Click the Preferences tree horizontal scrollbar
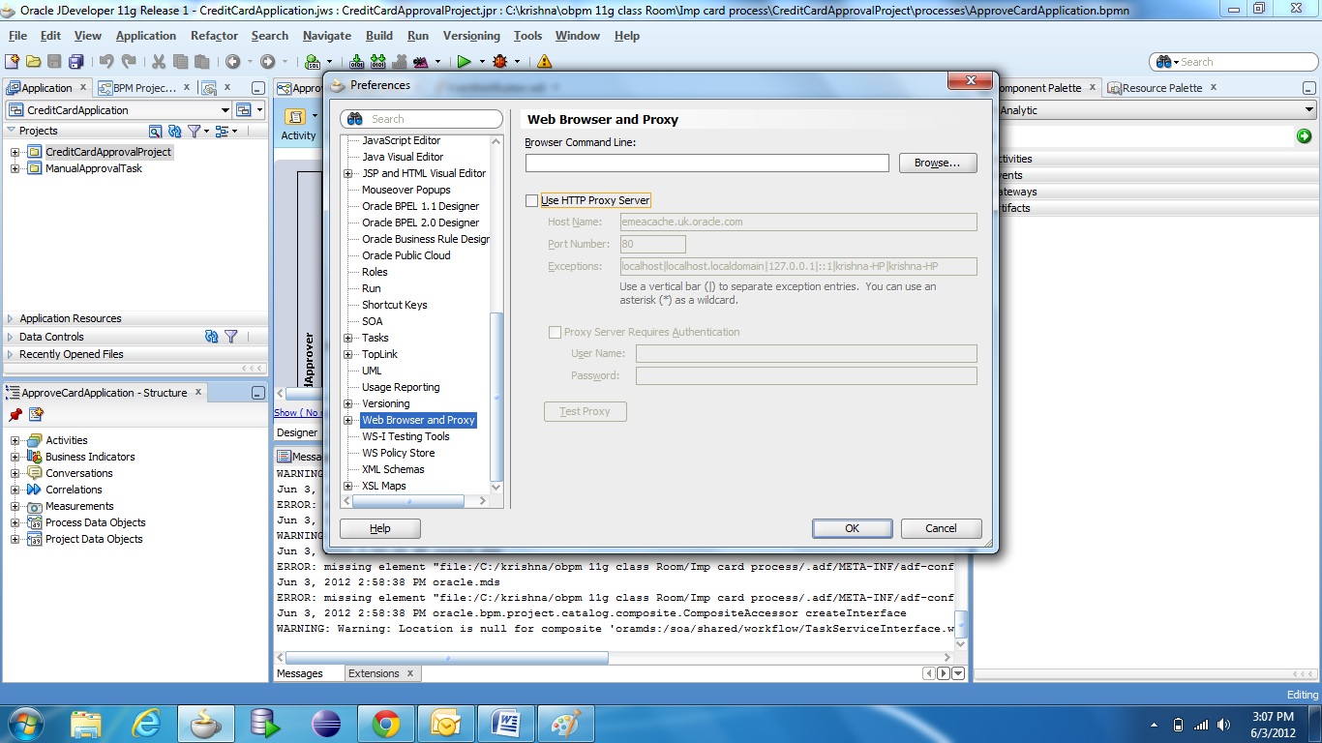1322x743 pixels. click(407, 501)
